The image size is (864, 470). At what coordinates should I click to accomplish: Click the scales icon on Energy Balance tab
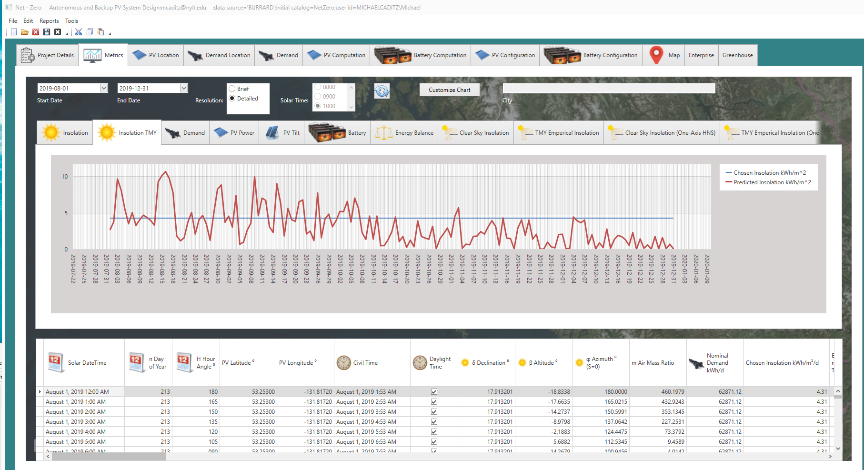pos(383,133)
